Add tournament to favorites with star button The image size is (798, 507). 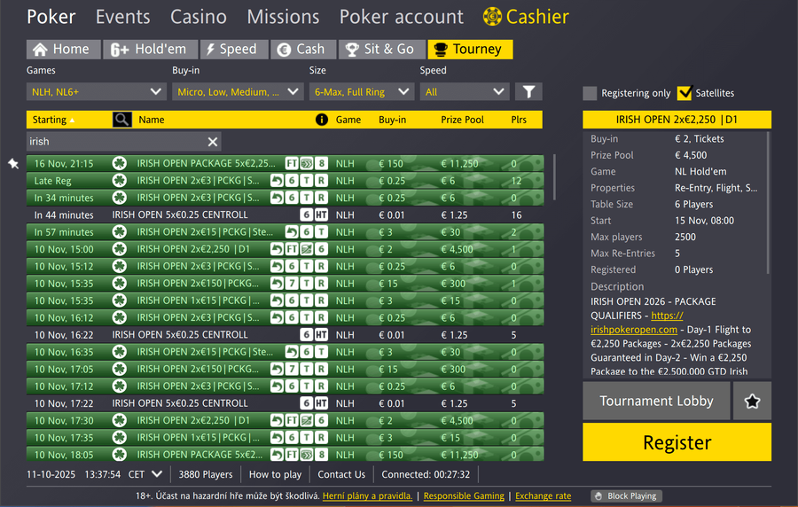pos(752,402)
